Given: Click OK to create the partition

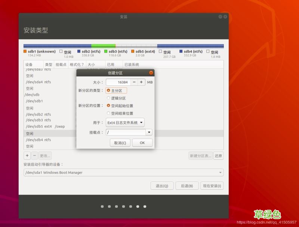Looking at the screenshot, I should click(x=142, y=142).
